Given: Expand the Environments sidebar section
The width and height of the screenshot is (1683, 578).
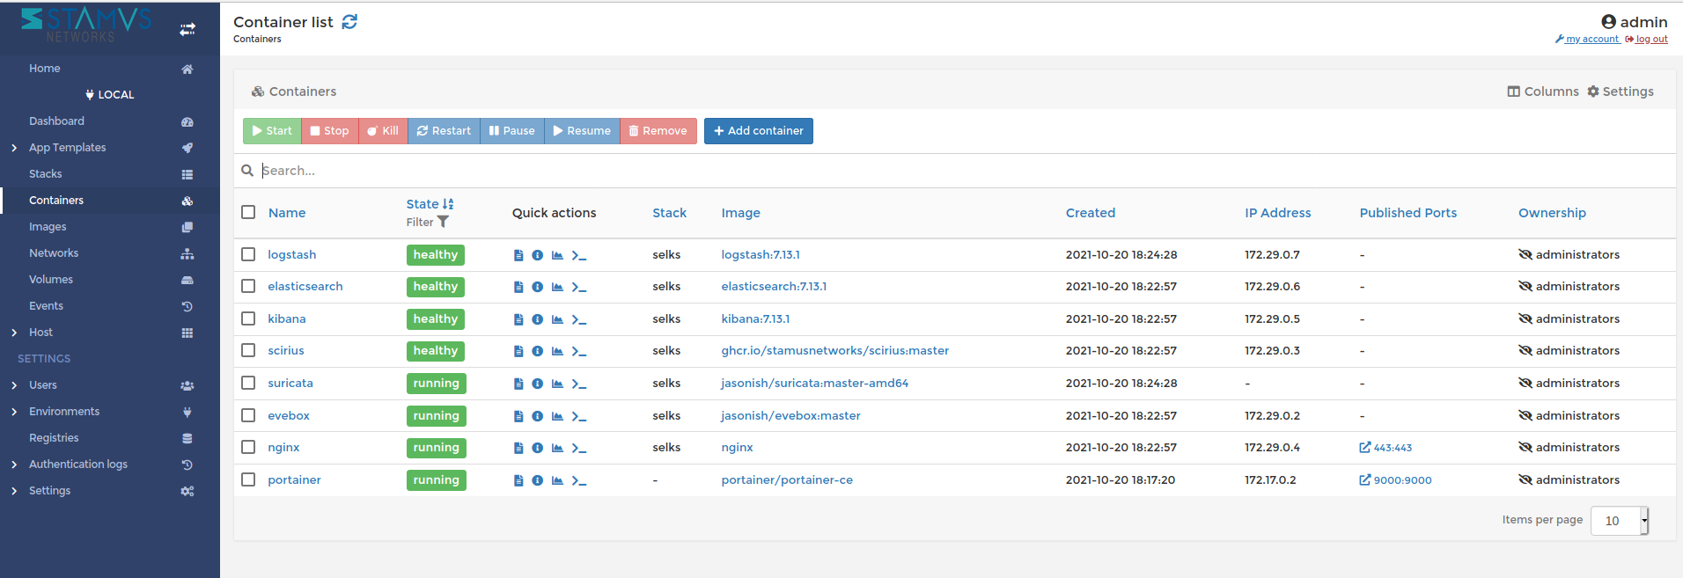Looking at the screenshot, I should [x=14, y=412].
